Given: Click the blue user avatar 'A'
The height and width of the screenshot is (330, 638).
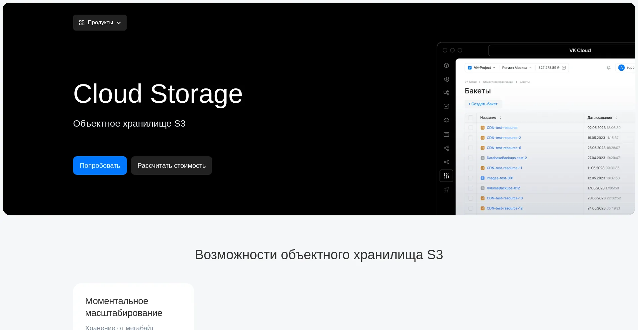Looking at the screenshot, I should point(621,68).
